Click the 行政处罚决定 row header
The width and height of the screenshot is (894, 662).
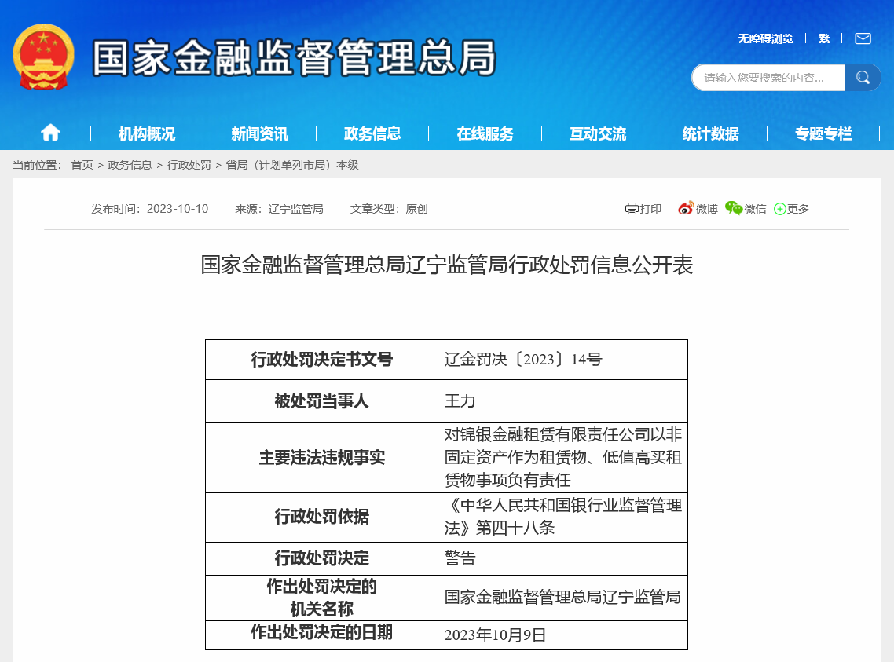pyautogui.click(x=321, y=558)
